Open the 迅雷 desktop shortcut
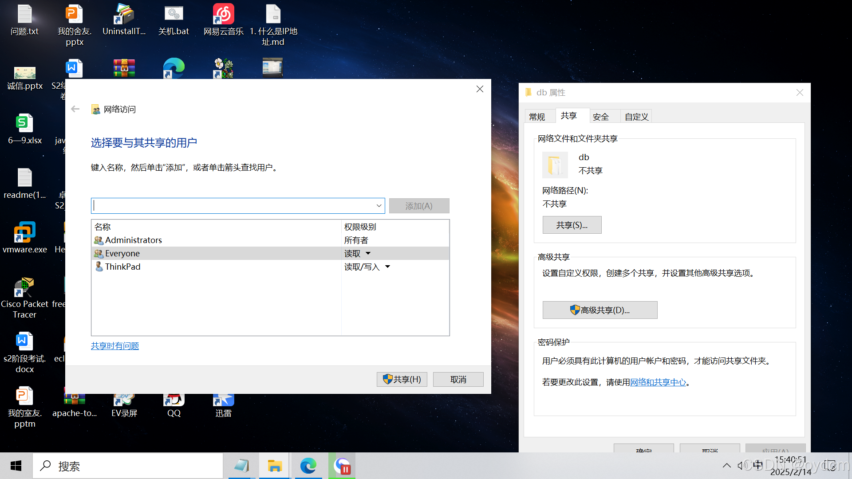The width and height of the screenshot is (852, 479). coord(223,400)
